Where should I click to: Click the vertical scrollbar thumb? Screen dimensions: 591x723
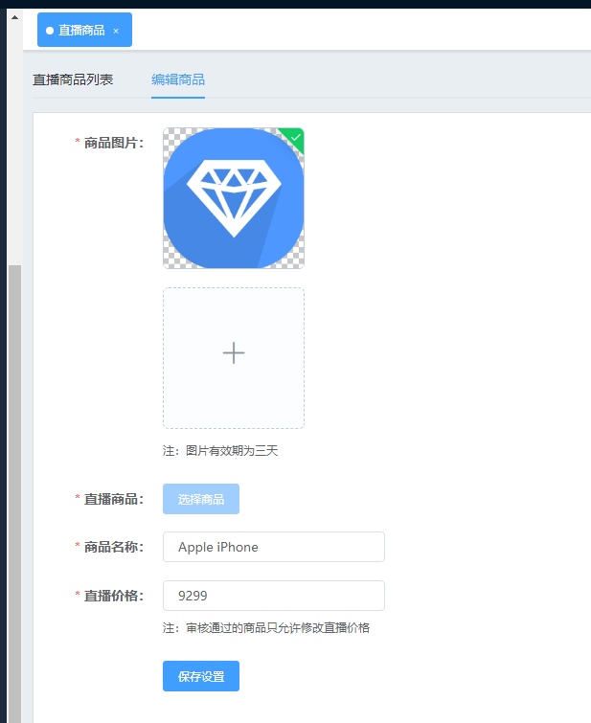coord(14,493)
